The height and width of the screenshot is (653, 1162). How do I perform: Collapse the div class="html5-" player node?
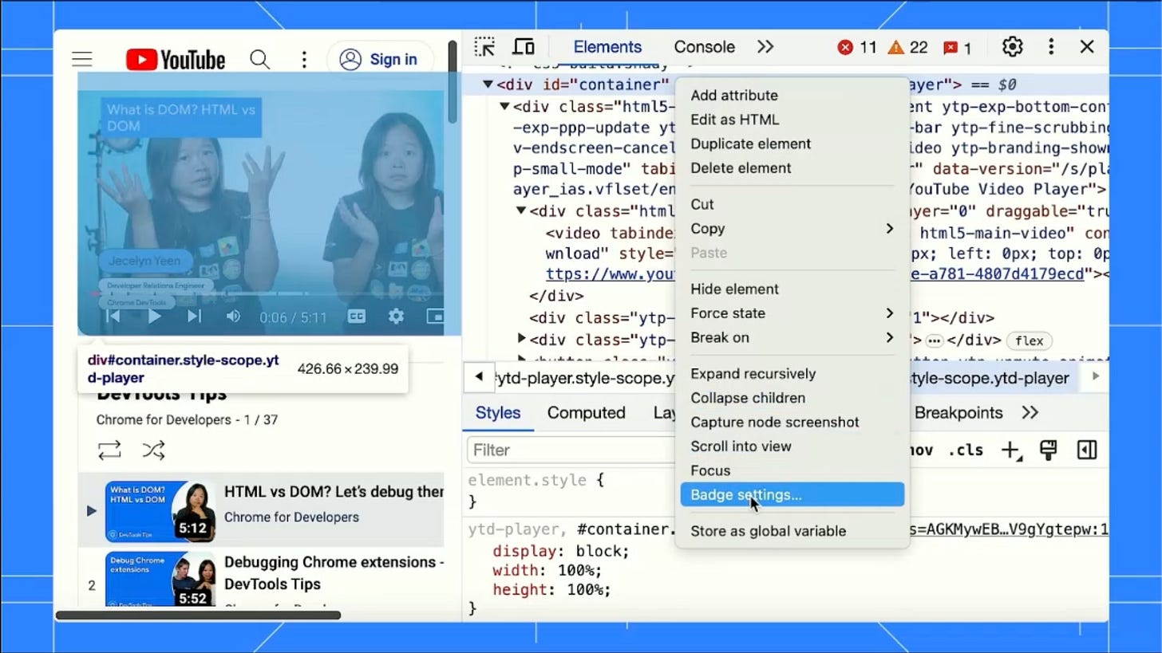coord(504,106)
